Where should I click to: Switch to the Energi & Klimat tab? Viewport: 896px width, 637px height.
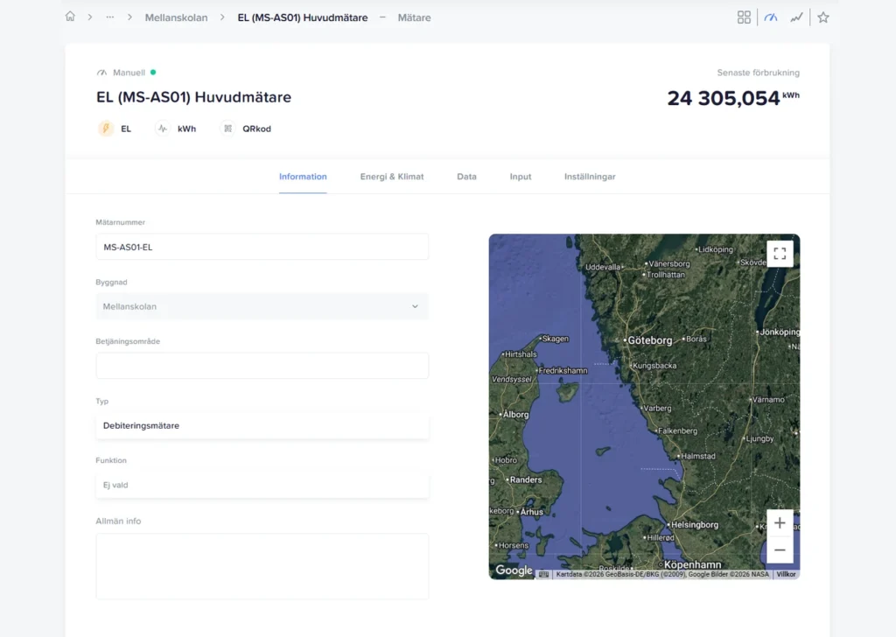[391, 177]
